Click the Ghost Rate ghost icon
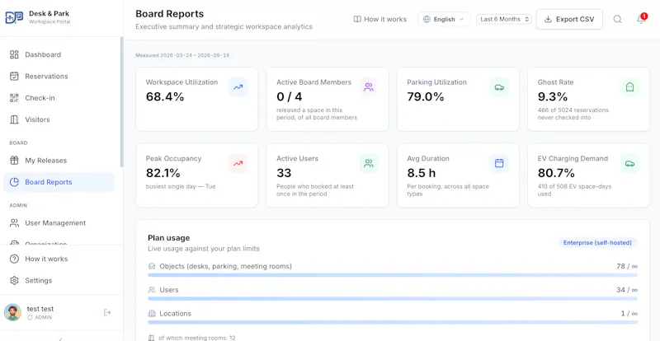This screenshot has height=341, width=660. pyautogui.click(x=629, y=87)
